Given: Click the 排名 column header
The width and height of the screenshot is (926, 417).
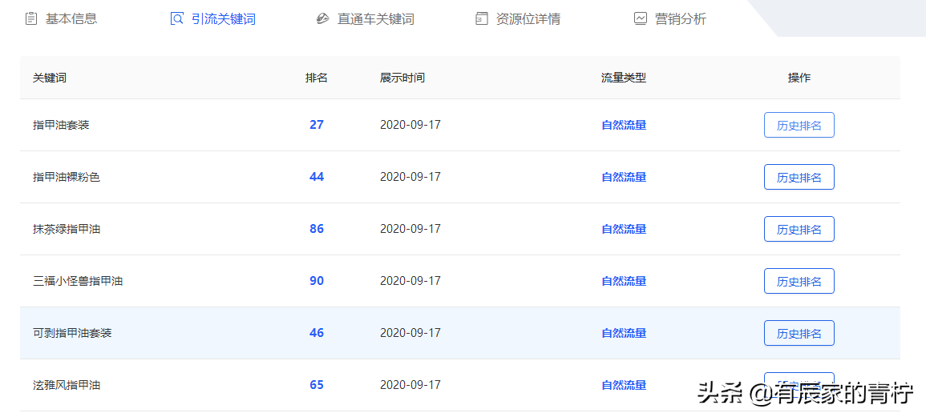Looking at the screenshot, I should pos(317,78).
